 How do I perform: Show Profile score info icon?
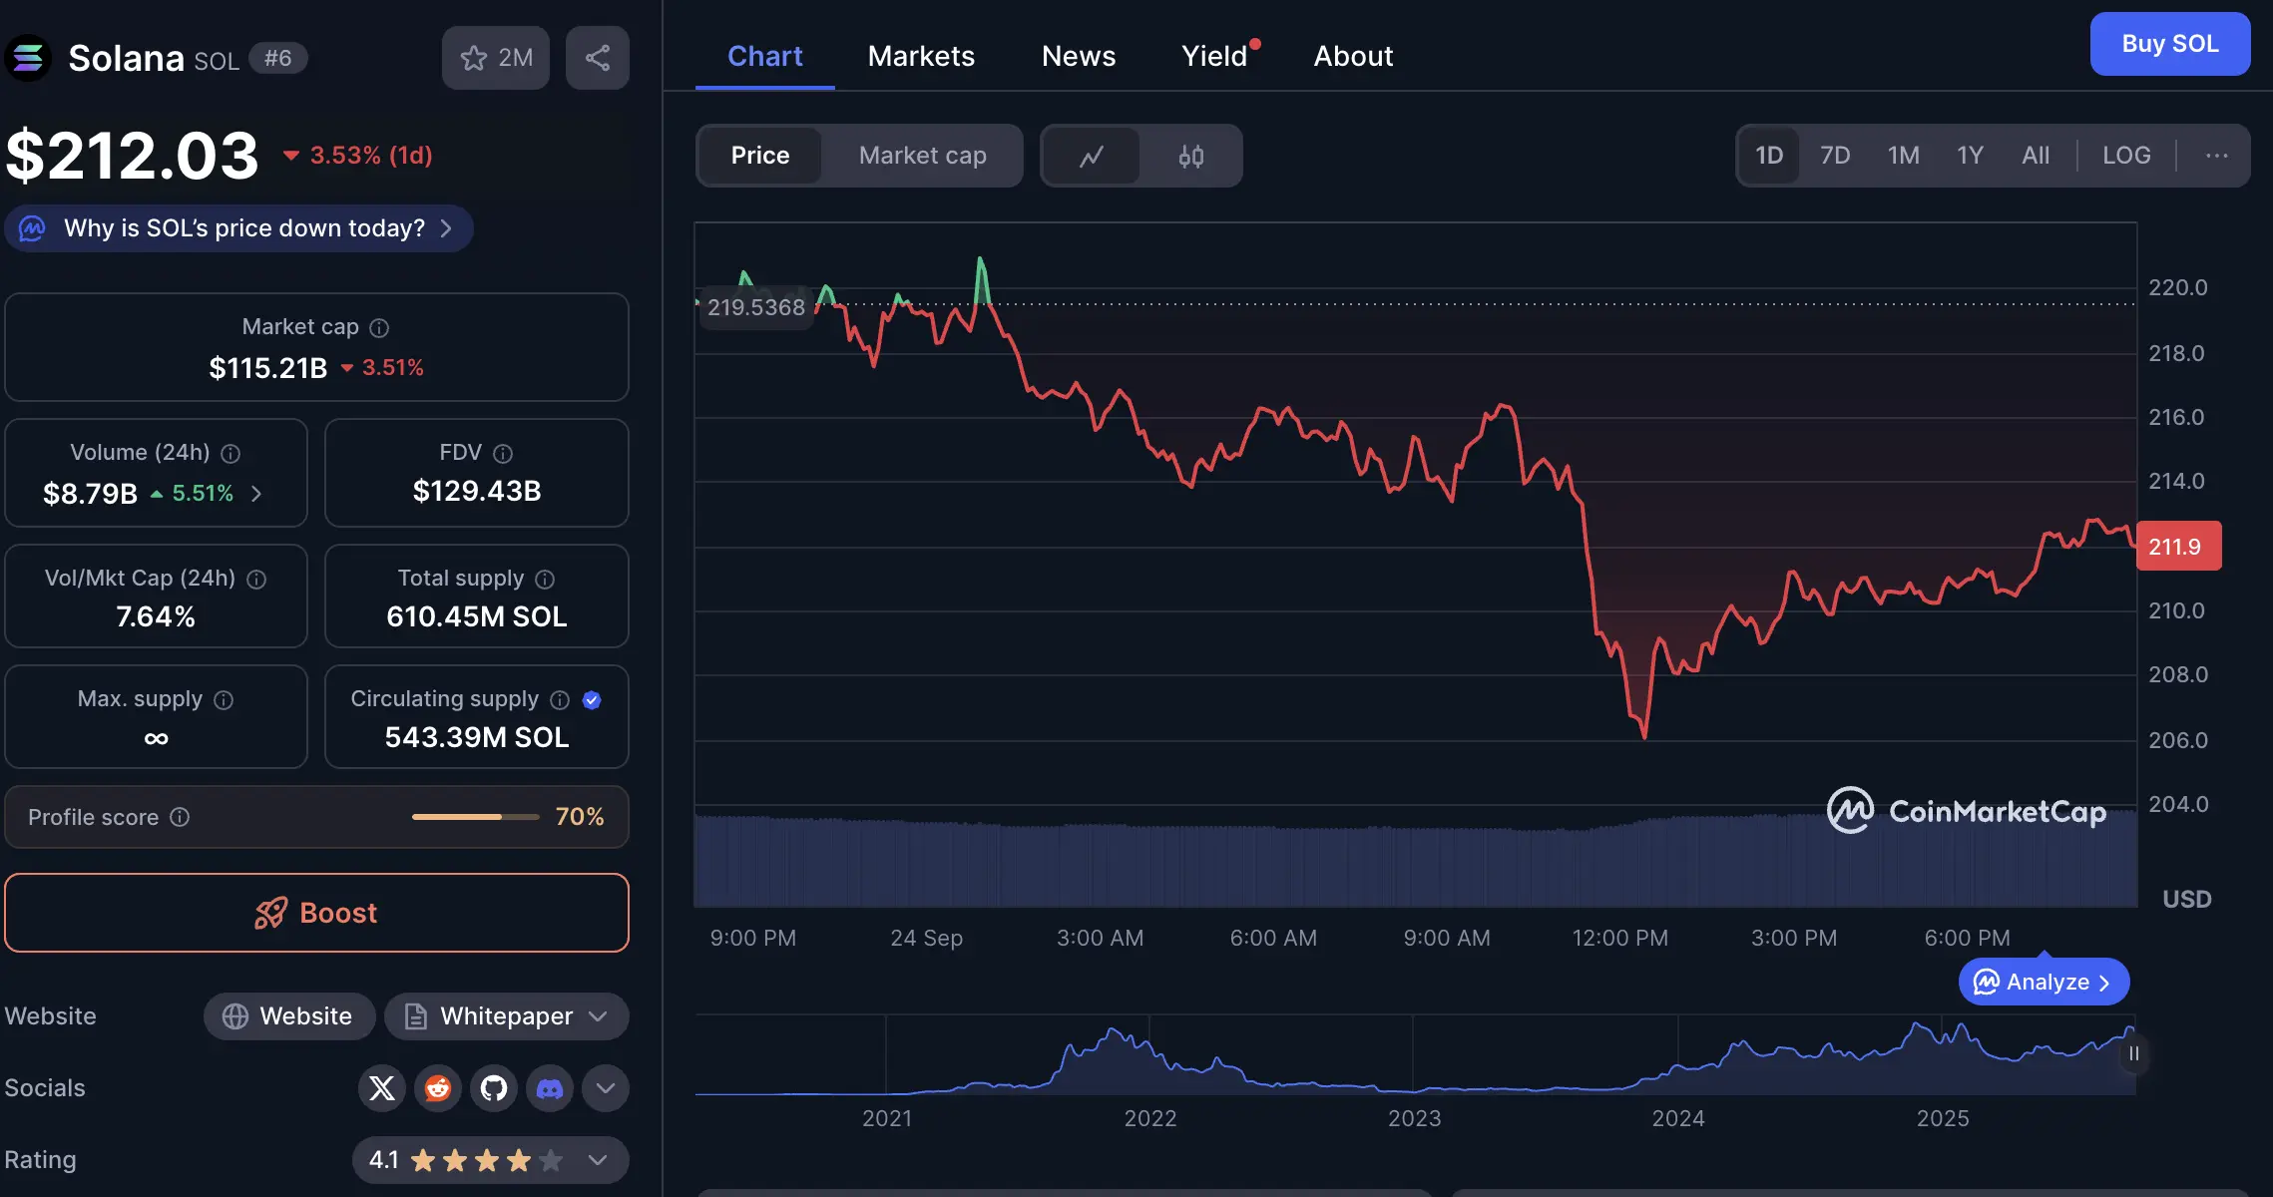(180, 817)
